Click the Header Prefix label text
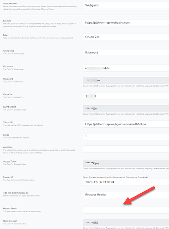The height and width of the screenshot is (229, 169). [x=10, y=208]
